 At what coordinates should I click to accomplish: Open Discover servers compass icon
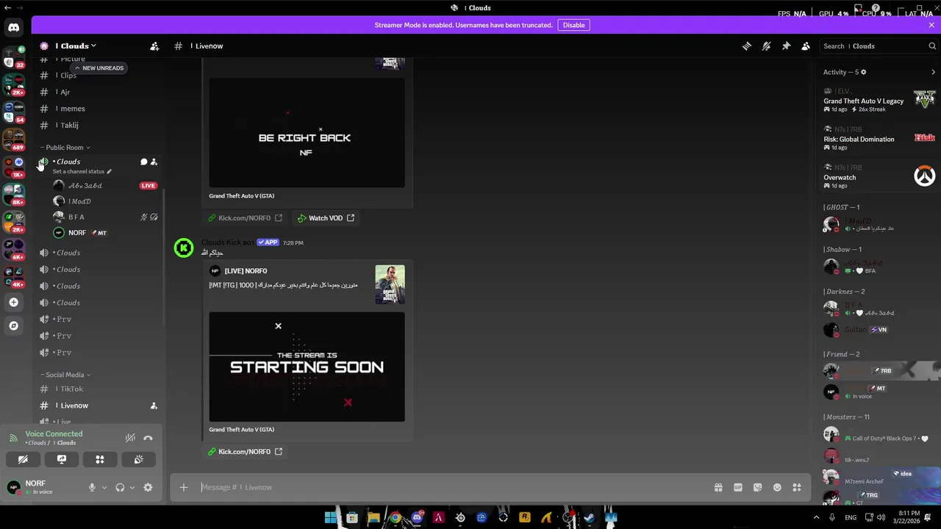click(x=13, y=325)
